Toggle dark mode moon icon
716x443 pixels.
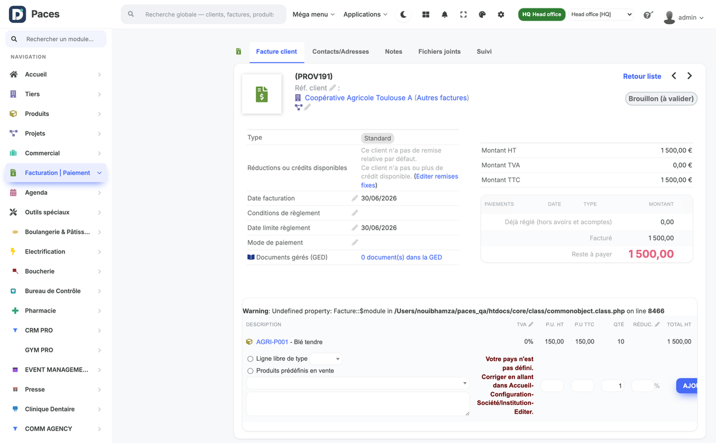pos(404,14)
